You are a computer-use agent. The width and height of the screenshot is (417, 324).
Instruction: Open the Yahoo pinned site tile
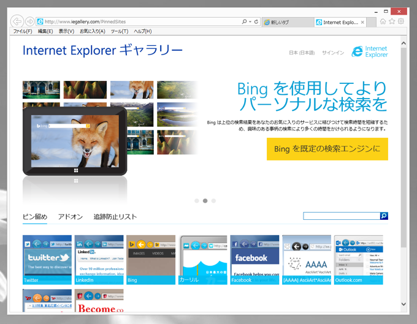click(x=47, y=300)
